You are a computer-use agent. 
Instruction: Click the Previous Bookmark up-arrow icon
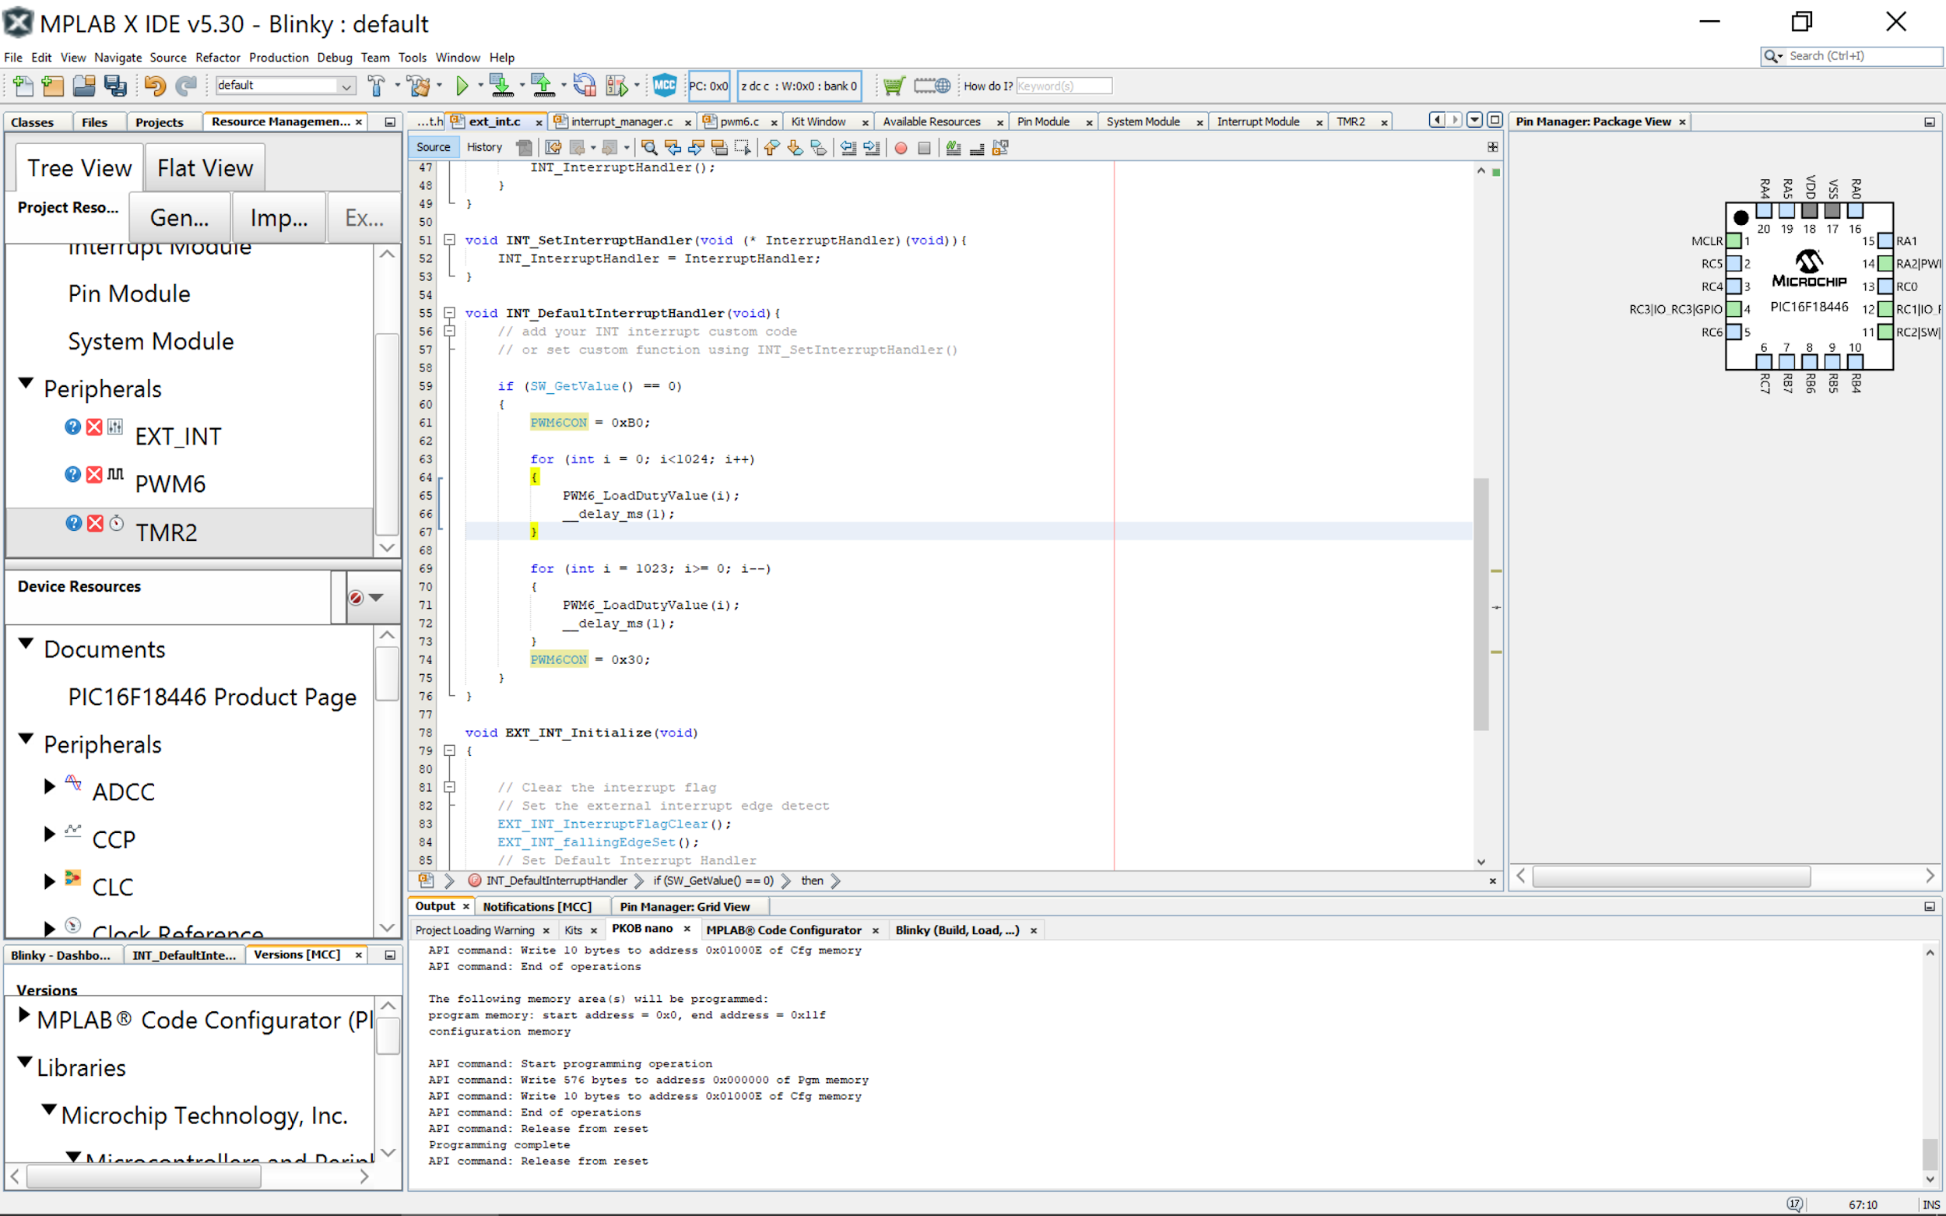click(772, 147)
